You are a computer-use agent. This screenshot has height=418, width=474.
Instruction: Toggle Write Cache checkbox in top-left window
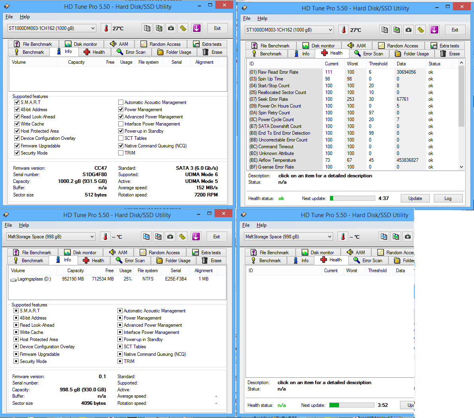coord(17,124)
